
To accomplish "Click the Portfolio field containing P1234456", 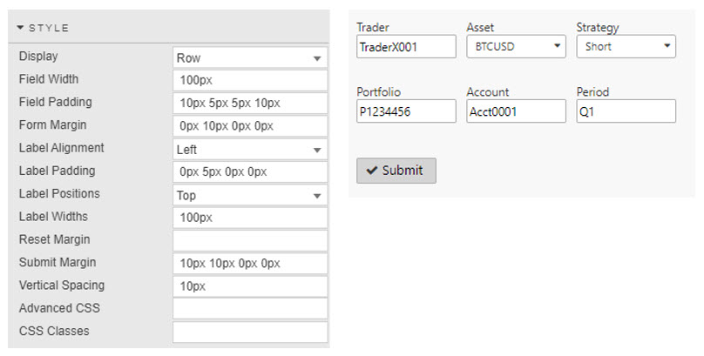I will point(406,111).
